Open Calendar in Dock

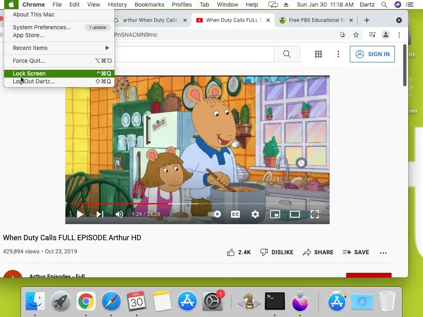136,301
